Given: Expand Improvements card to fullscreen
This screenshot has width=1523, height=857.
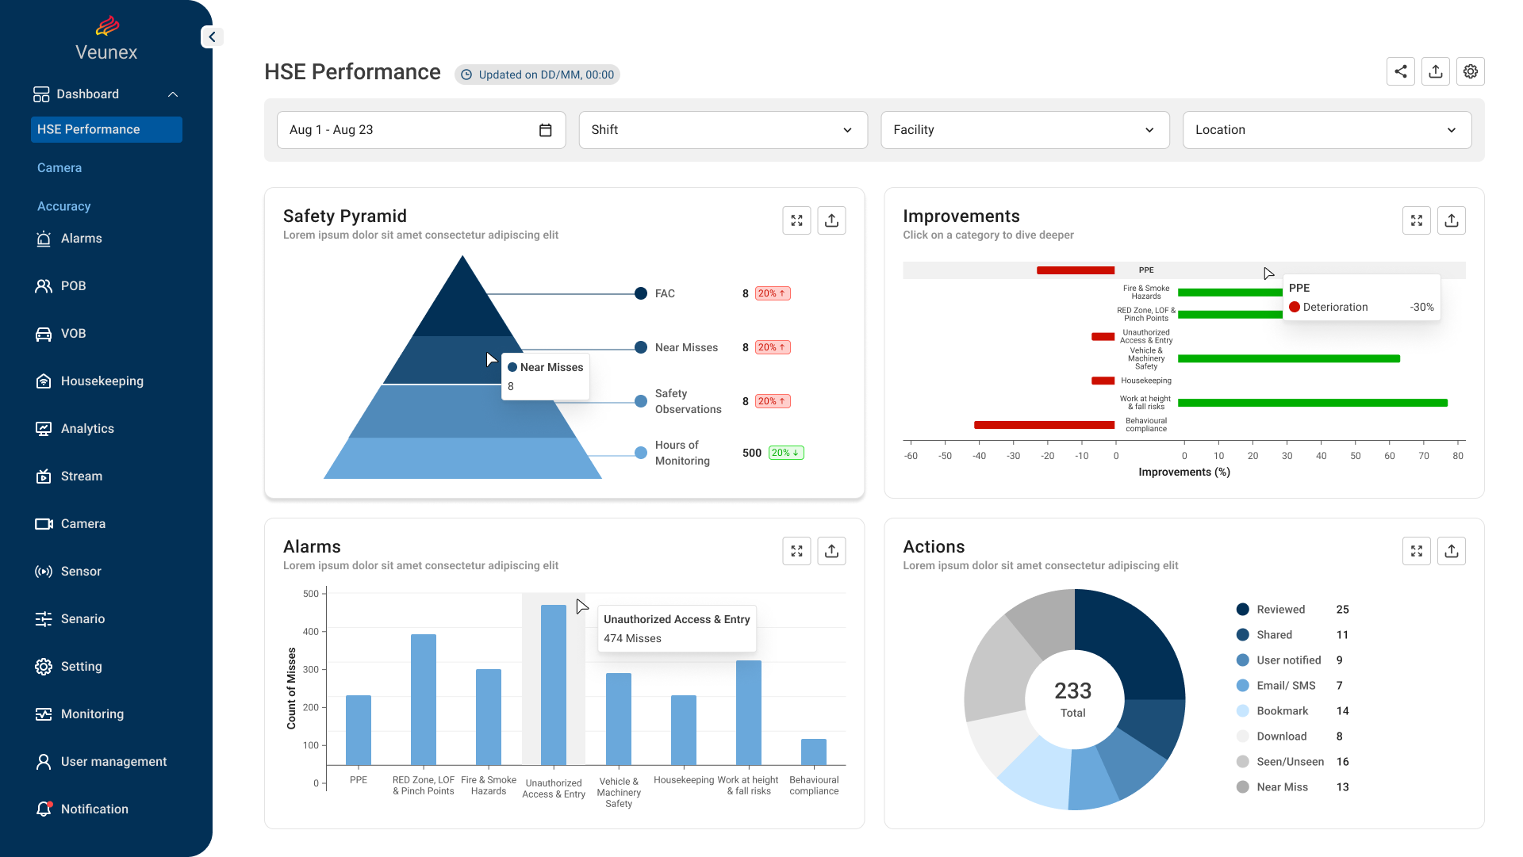Looking at the screenshot, I should 1417,220.
